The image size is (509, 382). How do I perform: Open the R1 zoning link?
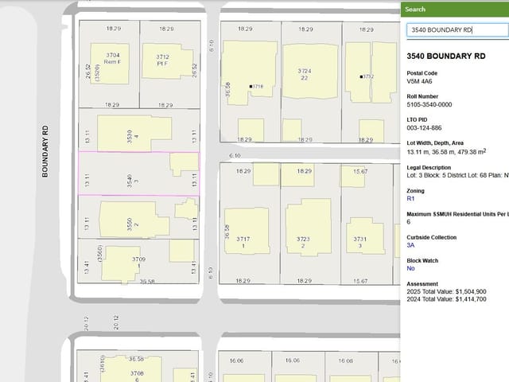[410, 198]
